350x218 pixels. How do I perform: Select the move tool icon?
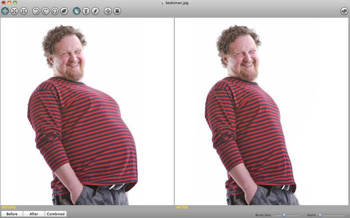[5, 11]
